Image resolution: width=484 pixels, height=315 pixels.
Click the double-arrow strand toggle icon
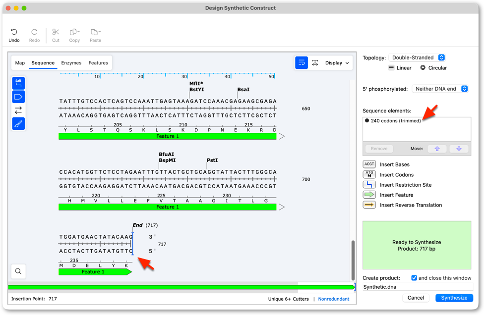pyautogui.click(x=18, y=110)
